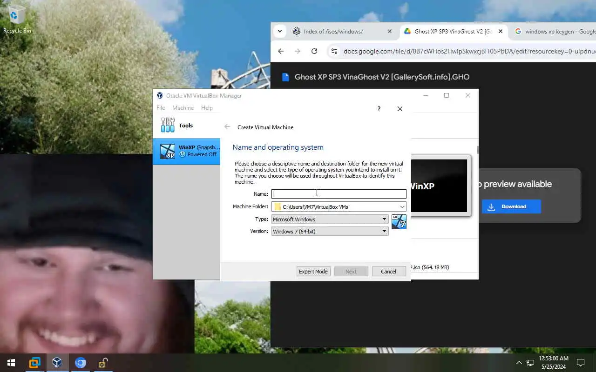Open the notification center icon

click(x=581, y=363)
